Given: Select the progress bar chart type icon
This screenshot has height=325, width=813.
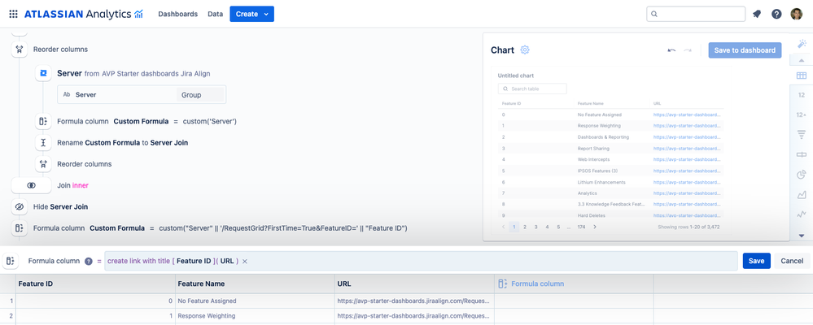Looking at the screenshot, I should 802,154.
